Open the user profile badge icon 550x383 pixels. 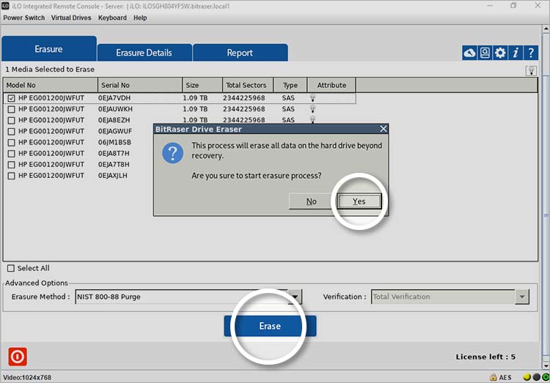tap(485, 53)
